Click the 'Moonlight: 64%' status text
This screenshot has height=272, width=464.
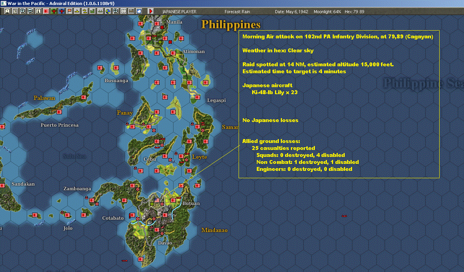click(x=327, y=12)
